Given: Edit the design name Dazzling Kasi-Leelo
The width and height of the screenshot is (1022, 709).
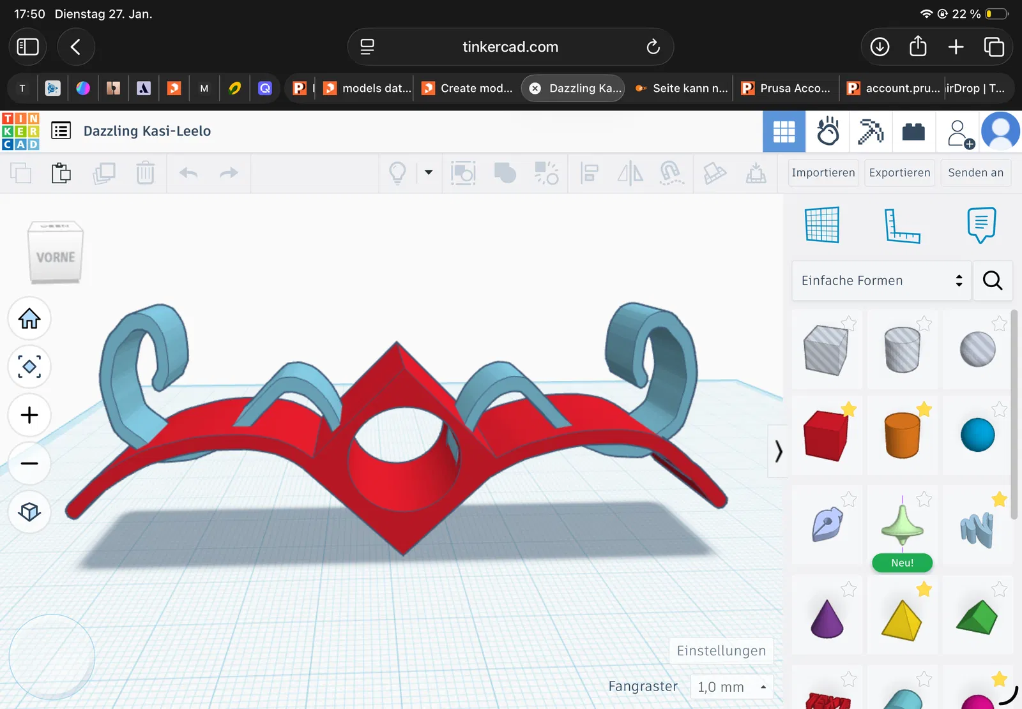Looking at the screenshot, I should [147, 131].
